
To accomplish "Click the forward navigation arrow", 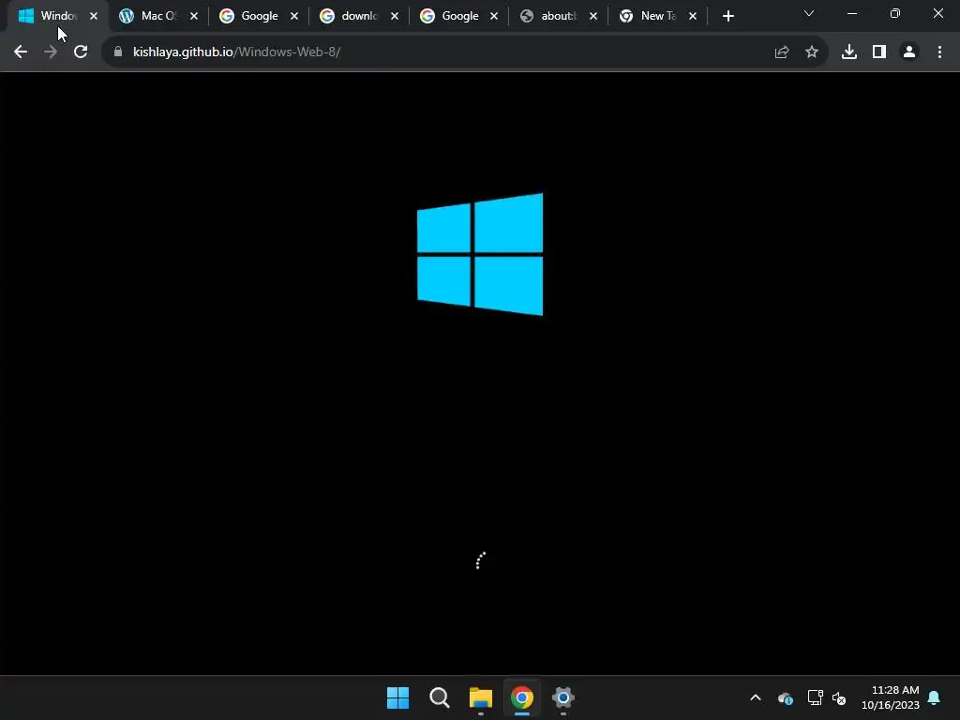I will pyautogui.click(x=51, y=52).
